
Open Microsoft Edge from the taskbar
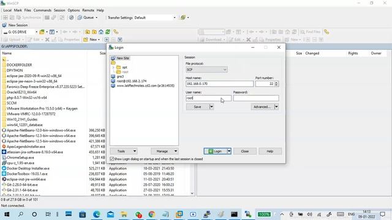tap(97, 215)
